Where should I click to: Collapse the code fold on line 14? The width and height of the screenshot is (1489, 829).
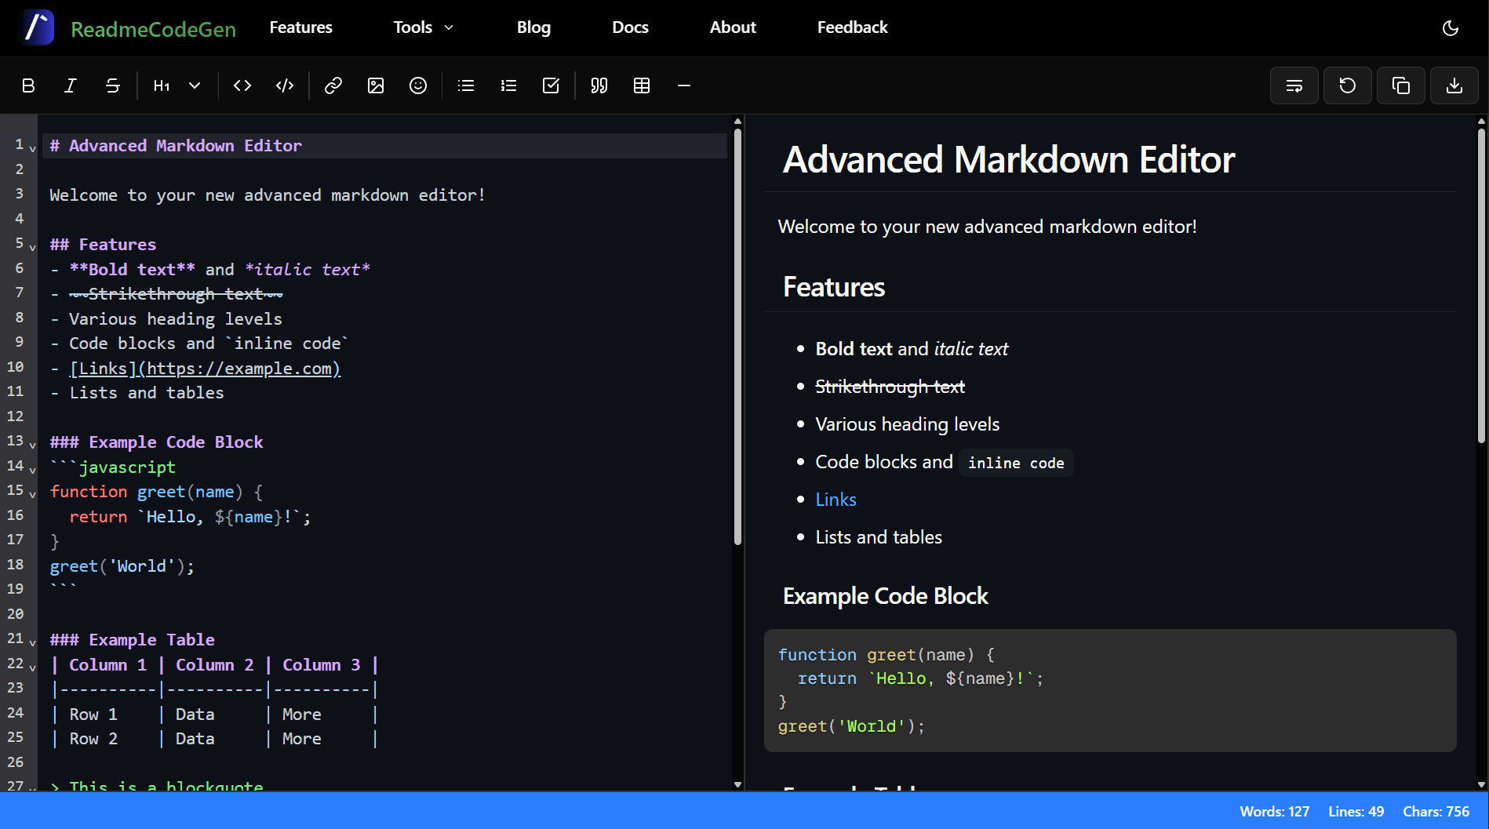32,471
